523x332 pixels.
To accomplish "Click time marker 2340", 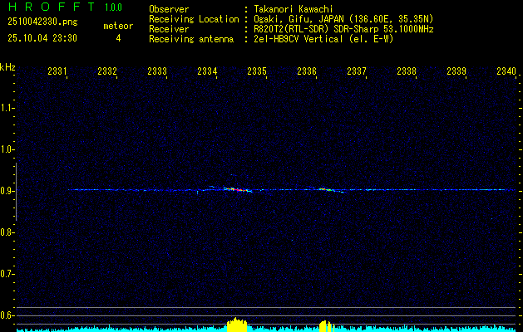I will coord(506,71).
